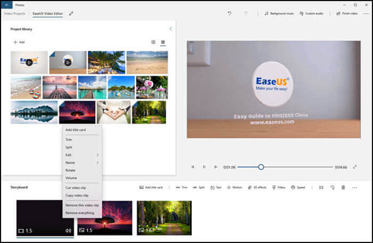Click the volume icon on first clip
Screen dimensions: 373x243
(x=68, y=230)
